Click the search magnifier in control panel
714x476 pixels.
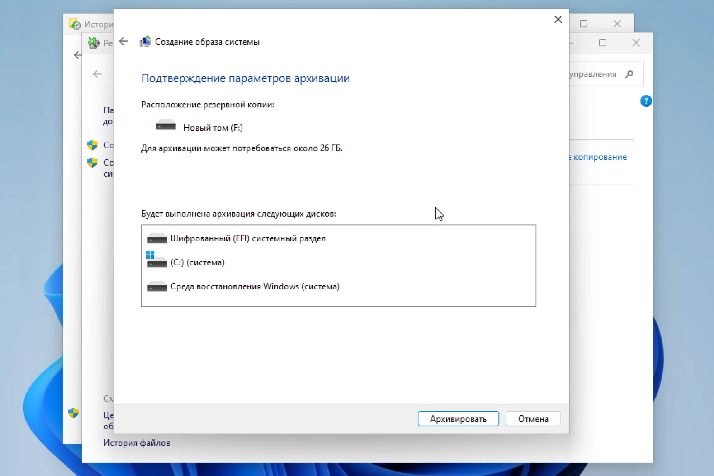tap(629, 74)
